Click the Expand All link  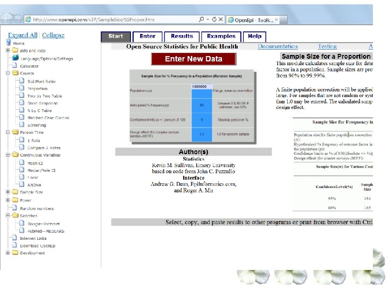click(23, 35)
